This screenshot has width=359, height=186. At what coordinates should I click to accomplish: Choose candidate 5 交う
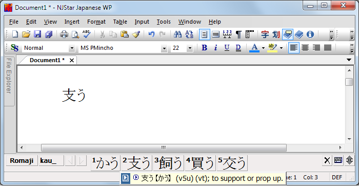232,163
